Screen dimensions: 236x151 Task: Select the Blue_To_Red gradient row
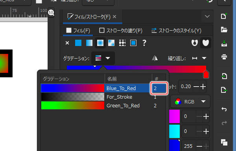[x=103, y=88]
